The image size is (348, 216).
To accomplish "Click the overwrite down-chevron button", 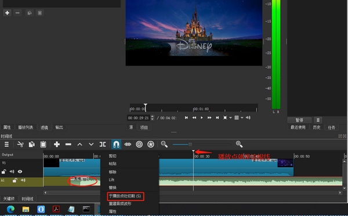I will point(91,145).
